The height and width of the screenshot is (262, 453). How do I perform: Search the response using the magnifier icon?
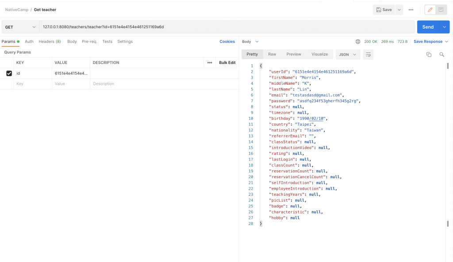click(x=441, y=54)
